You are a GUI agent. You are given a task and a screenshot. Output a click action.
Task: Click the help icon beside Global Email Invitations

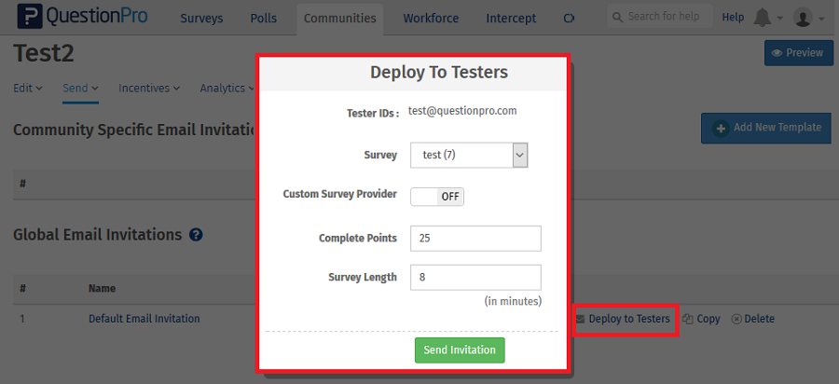pos(196,235)
